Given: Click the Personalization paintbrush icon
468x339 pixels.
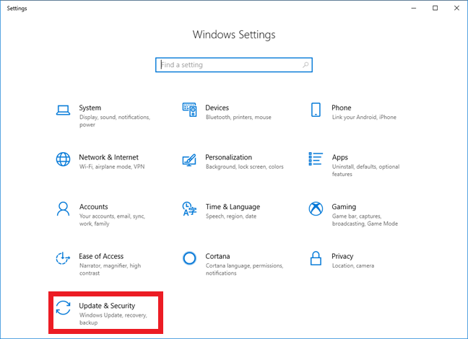Looking at the screenshot, I should [189, 160].
